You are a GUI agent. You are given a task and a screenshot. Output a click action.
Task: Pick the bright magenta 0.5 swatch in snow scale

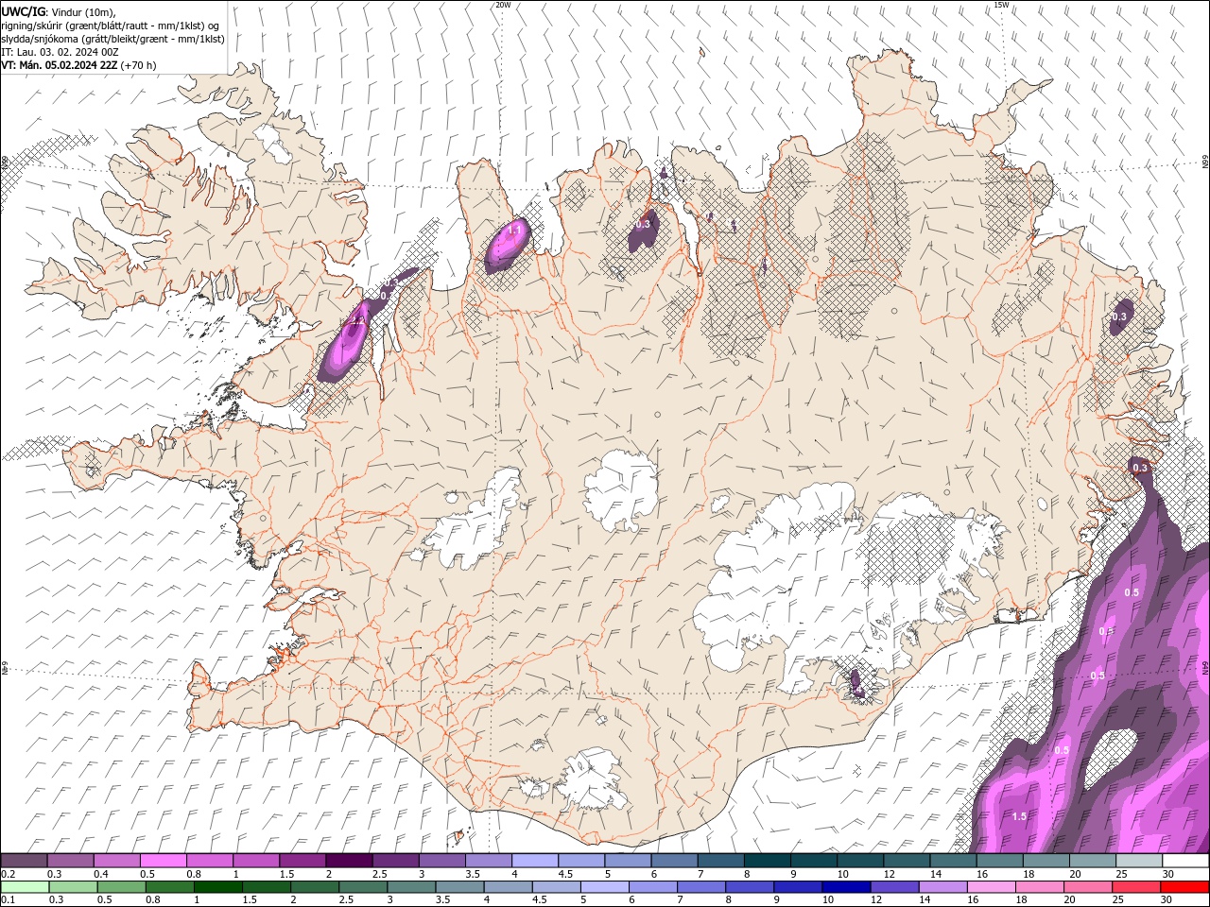coord(163,861)
